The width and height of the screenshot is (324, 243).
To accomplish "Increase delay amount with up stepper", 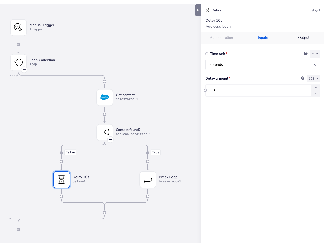I will (316, 88).
